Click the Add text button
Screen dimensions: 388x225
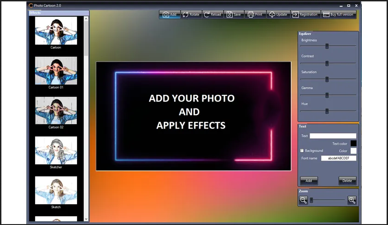point(309,181)
